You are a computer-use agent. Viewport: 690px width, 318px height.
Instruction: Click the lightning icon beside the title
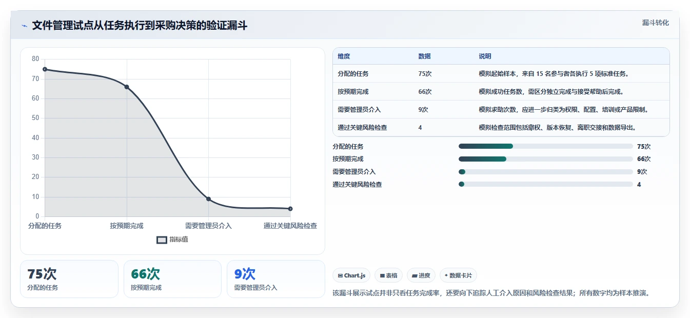[x=24, y=26]
